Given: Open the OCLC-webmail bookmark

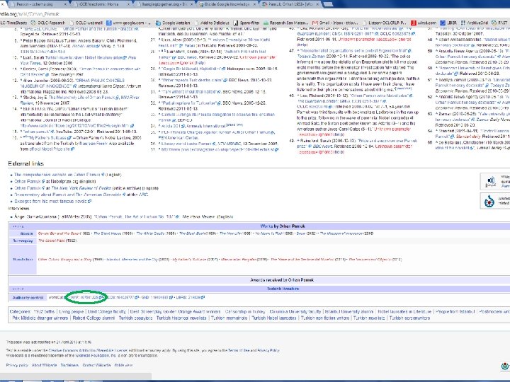Looking at the screenshot, I should 86,23.
